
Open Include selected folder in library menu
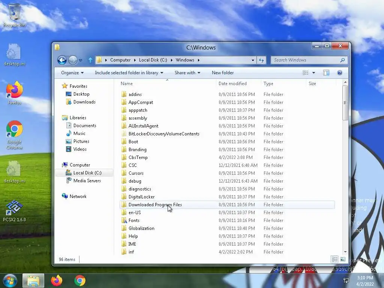(129, 73)
